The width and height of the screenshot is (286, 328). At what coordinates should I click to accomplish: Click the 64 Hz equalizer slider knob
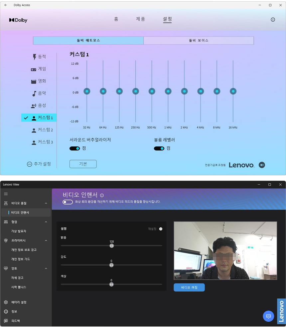click(x=103, y=91)
